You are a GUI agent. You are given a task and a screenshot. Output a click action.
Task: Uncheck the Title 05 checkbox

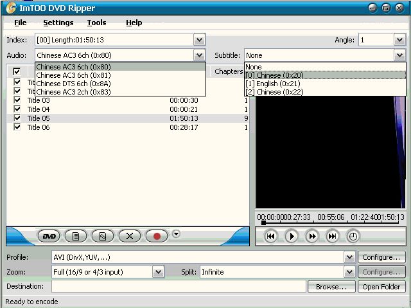click(17, 118)
